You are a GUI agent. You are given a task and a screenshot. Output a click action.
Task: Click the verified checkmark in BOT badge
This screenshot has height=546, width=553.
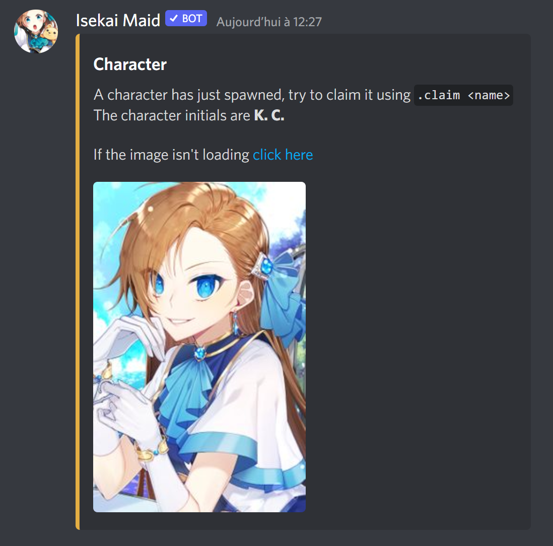(174, 18)
